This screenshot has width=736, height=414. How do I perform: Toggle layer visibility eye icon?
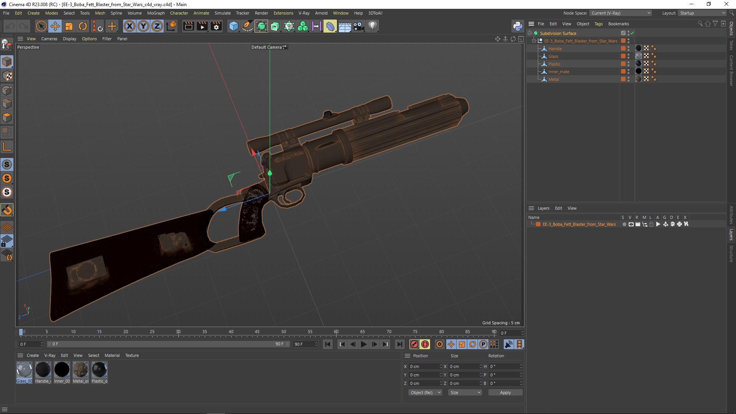pyautogui.click(x=631, y=224)
